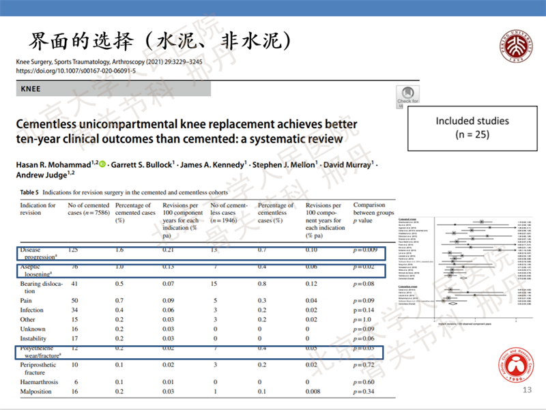Select the Included studies (n = 25) box
546x410 pixels.
472,128
